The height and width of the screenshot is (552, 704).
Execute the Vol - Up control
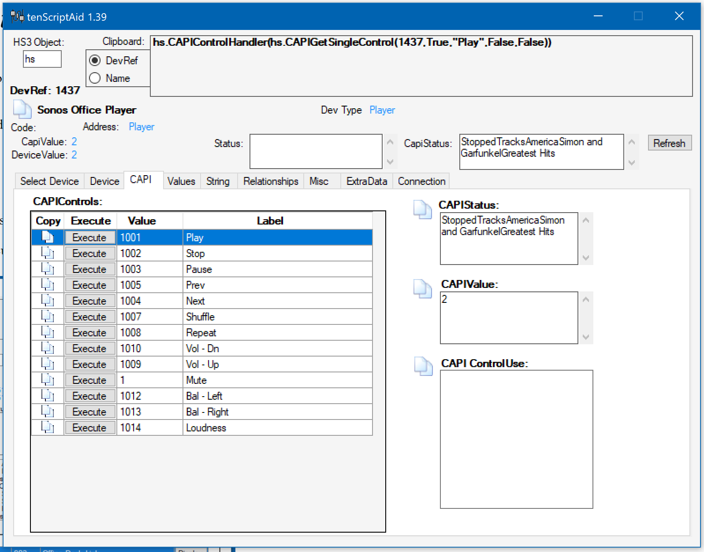90,364
